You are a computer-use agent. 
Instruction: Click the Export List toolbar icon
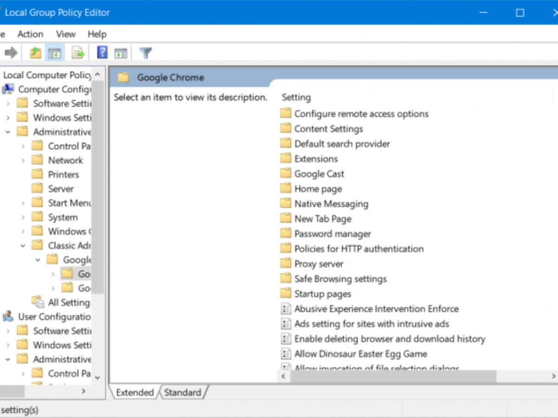click(78, 53)
